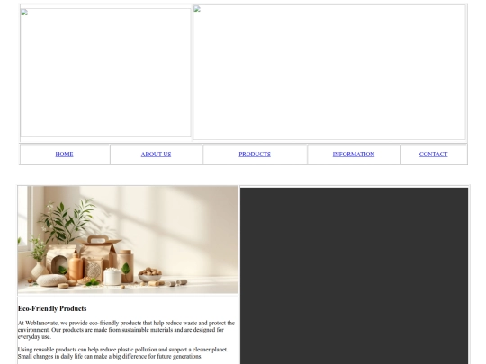Click broken image icon in left header cell
This screenshot has width=486, height=364.
pyautogui.click(x=24, y=13)
